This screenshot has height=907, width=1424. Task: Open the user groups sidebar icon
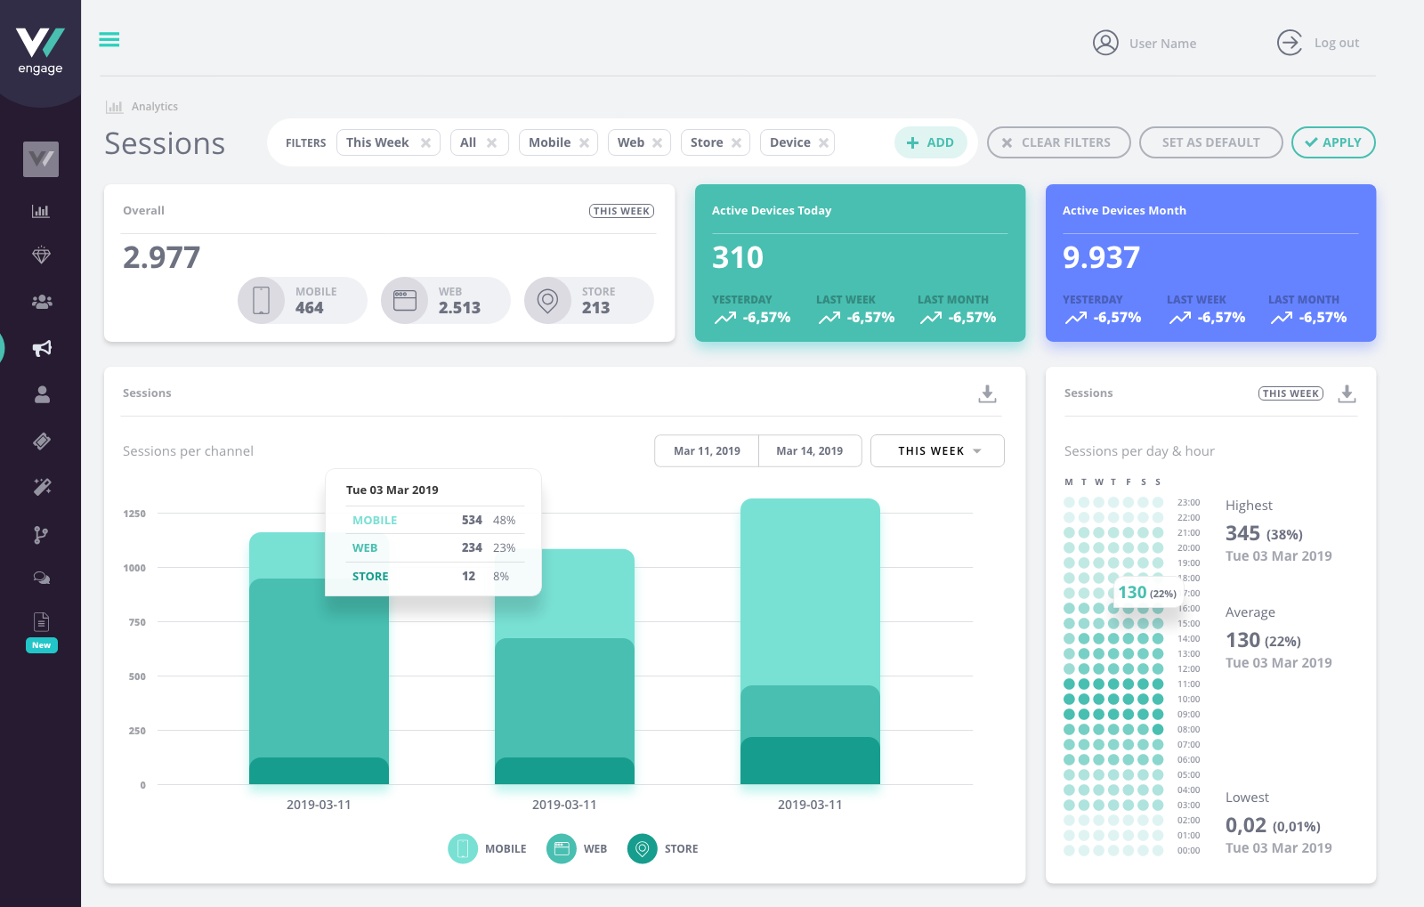pyautogui.click(x=42, y=302)
